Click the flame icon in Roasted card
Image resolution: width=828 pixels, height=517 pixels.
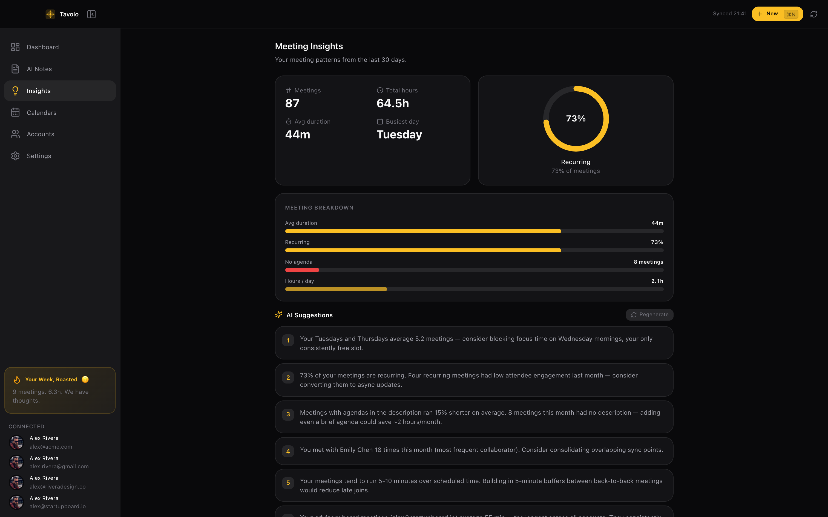(17, 380)
